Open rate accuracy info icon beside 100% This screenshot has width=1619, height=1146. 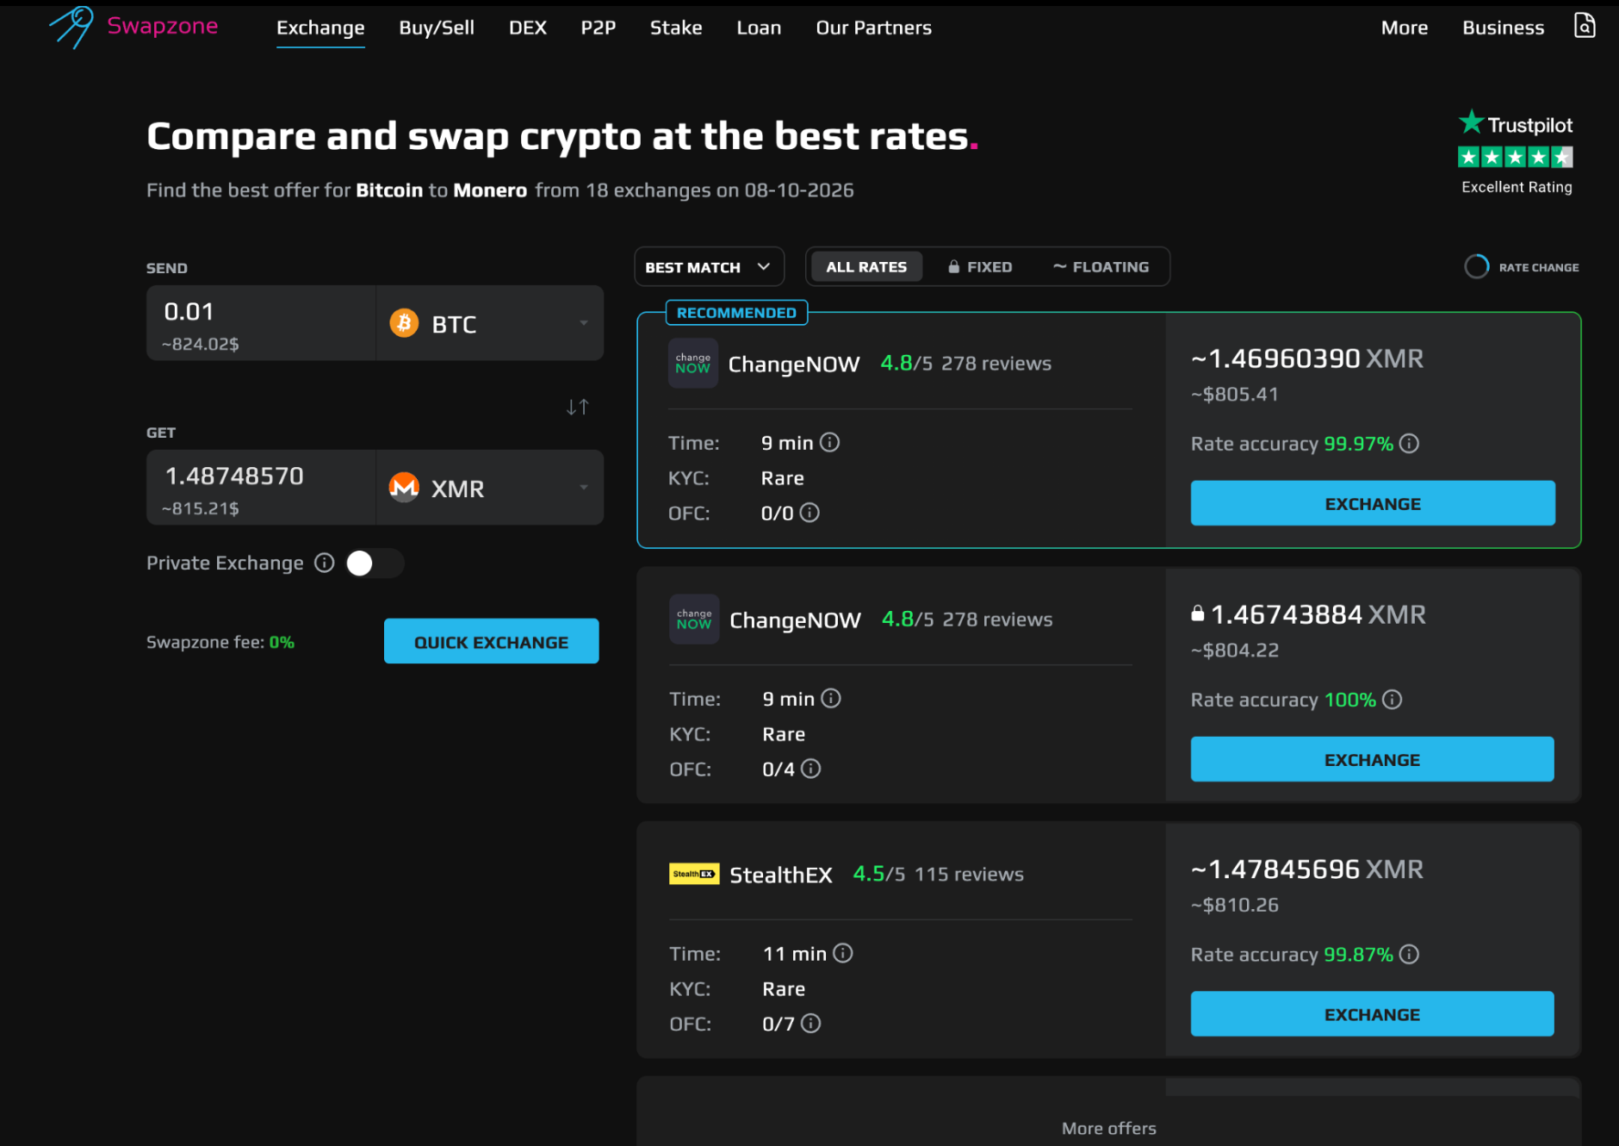[x=1392, y=700]
